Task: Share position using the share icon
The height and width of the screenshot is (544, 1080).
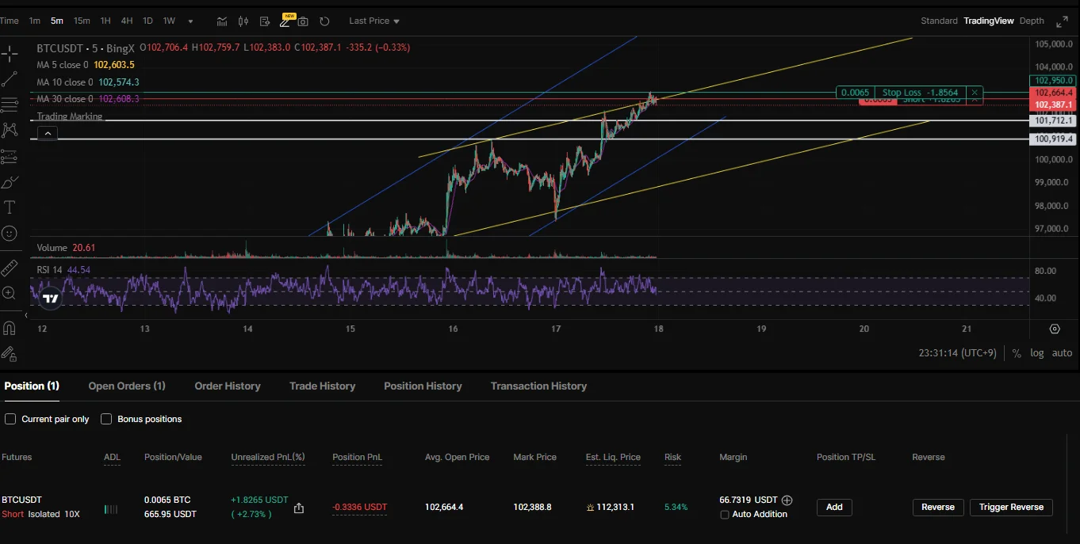Action: (x=299, y=508)
